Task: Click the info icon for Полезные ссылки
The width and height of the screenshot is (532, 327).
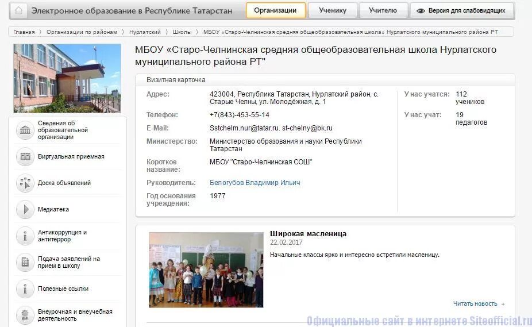Action: [x=25, y=288]
